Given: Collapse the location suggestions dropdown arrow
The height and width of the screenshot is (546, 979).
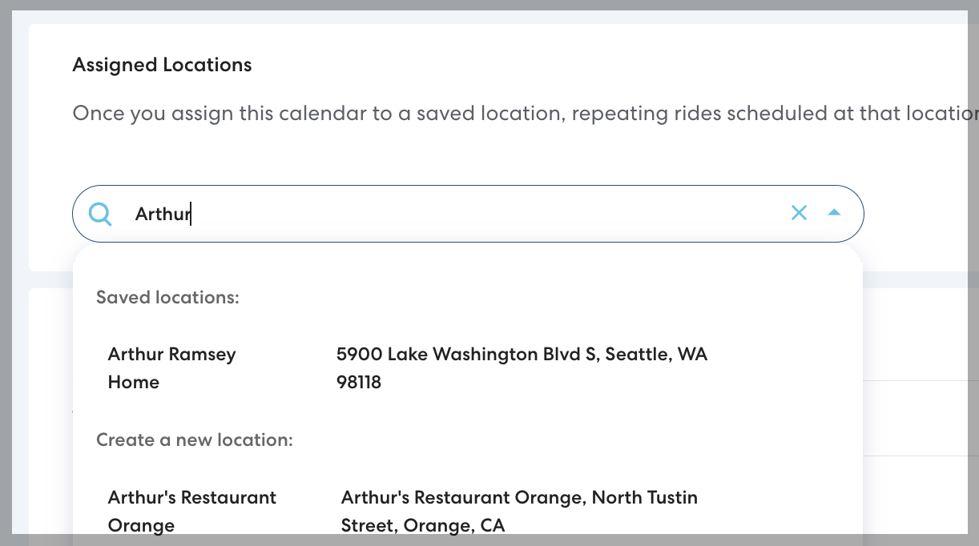Looking at the screenshot, I should pyautogui.click(x=834, y=213).
